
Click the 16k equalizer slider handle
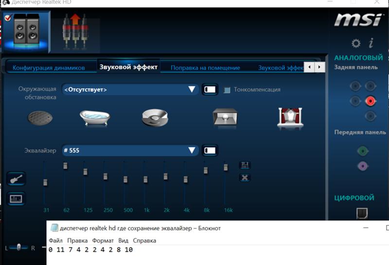pos(226,167)
